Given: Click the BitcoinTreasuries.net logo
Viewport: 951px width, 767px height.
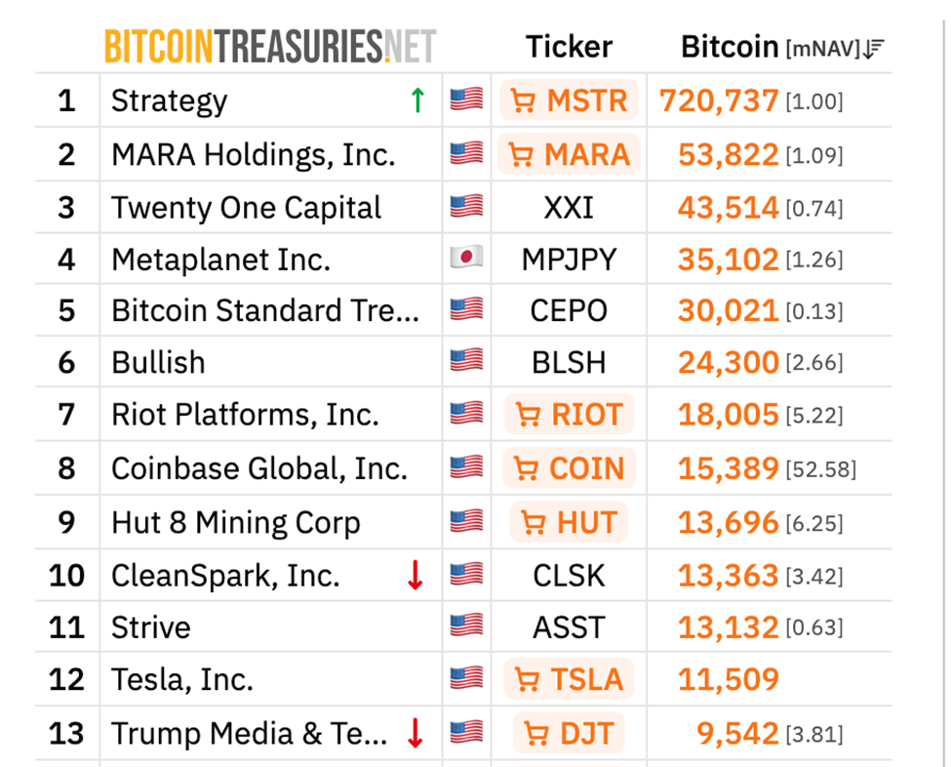Looking at the screenshot, I should click(x=270, y=46).
